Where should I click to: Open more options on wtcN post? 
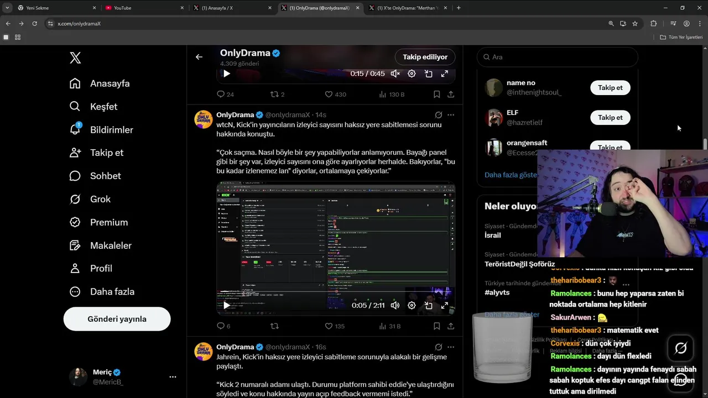451,115
